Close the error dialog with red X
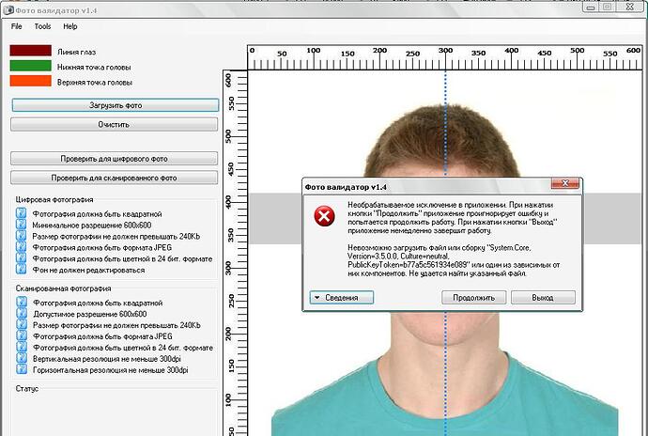This screenshot has width=648, height=436. pyautogui.click(x=565, y=183)
